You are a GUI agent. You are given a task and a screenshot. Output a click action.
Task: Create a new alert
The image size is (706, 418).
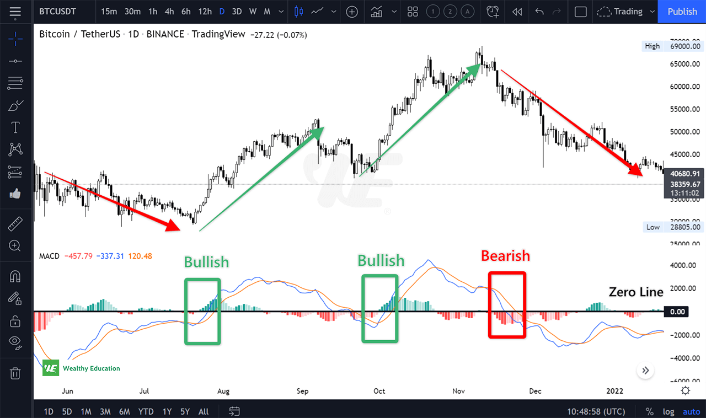click(493, 12)
